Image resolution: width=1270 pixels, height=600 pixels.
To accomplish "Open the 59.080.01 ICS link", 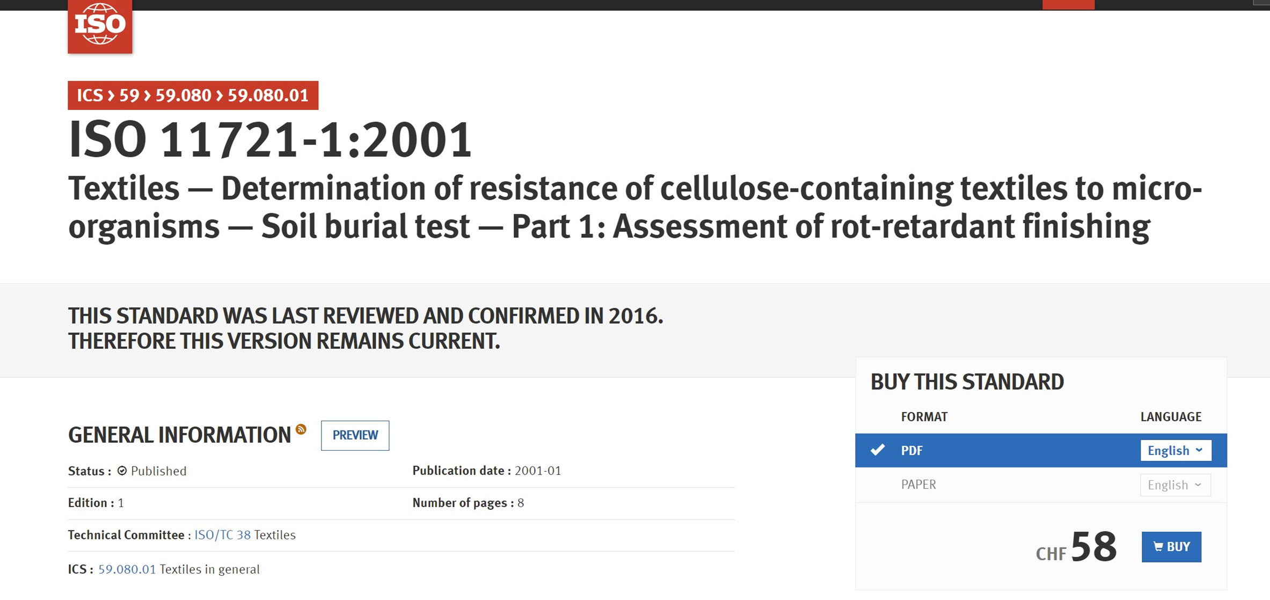I will click(127, 569).
